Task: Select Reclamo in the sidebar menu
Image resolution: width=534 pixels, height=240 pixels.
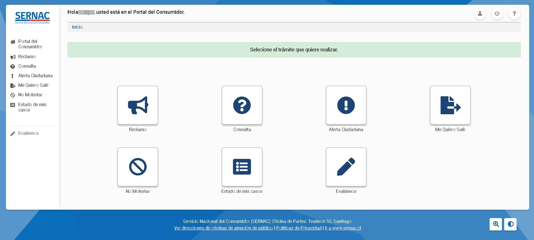Action: 23,57
